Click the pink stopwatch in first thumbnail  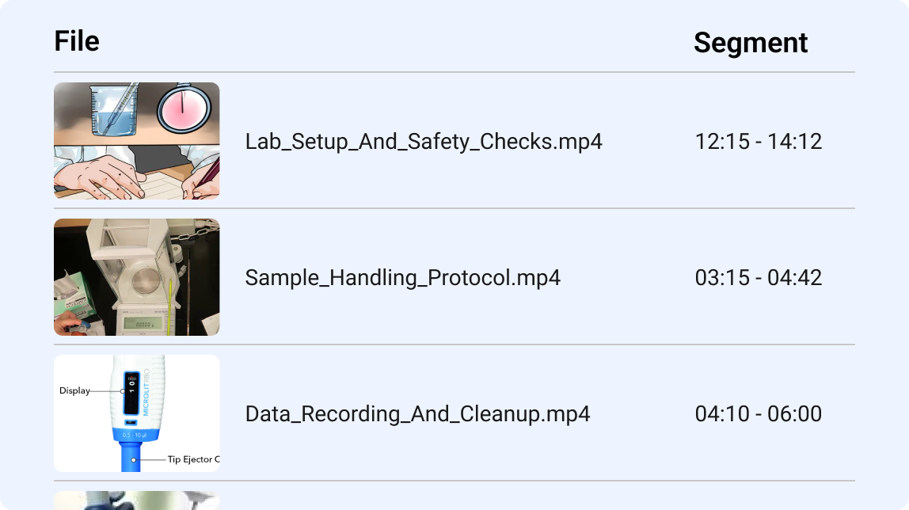[x=186, y=108]
